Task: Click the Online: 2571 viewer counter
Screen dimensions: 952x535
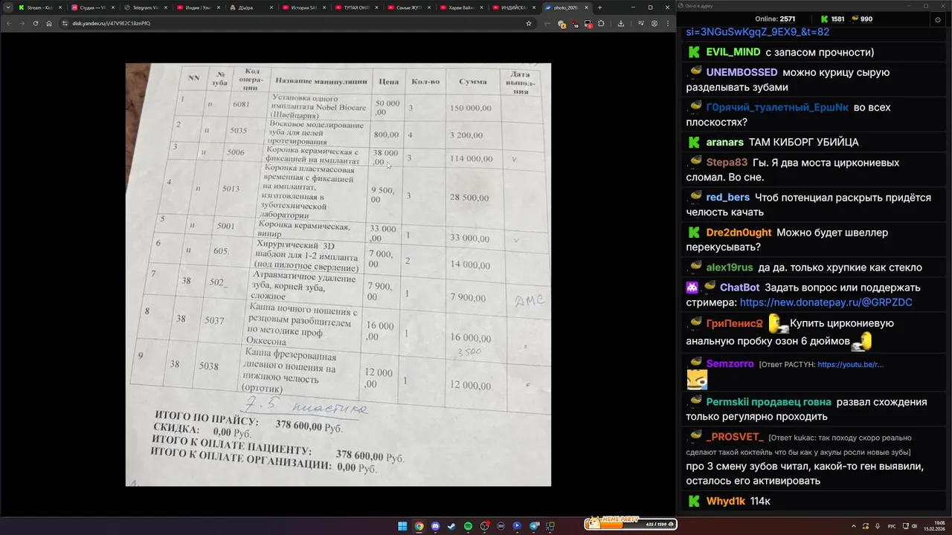Action: [775, 19]
